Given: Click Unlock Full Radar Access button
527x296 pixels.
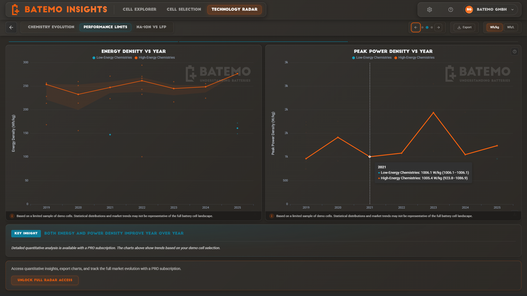Looking at the screenshot, I should (45, 280).
